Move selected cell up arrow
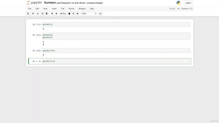This screenshot has width=219, height=123. 52,14
